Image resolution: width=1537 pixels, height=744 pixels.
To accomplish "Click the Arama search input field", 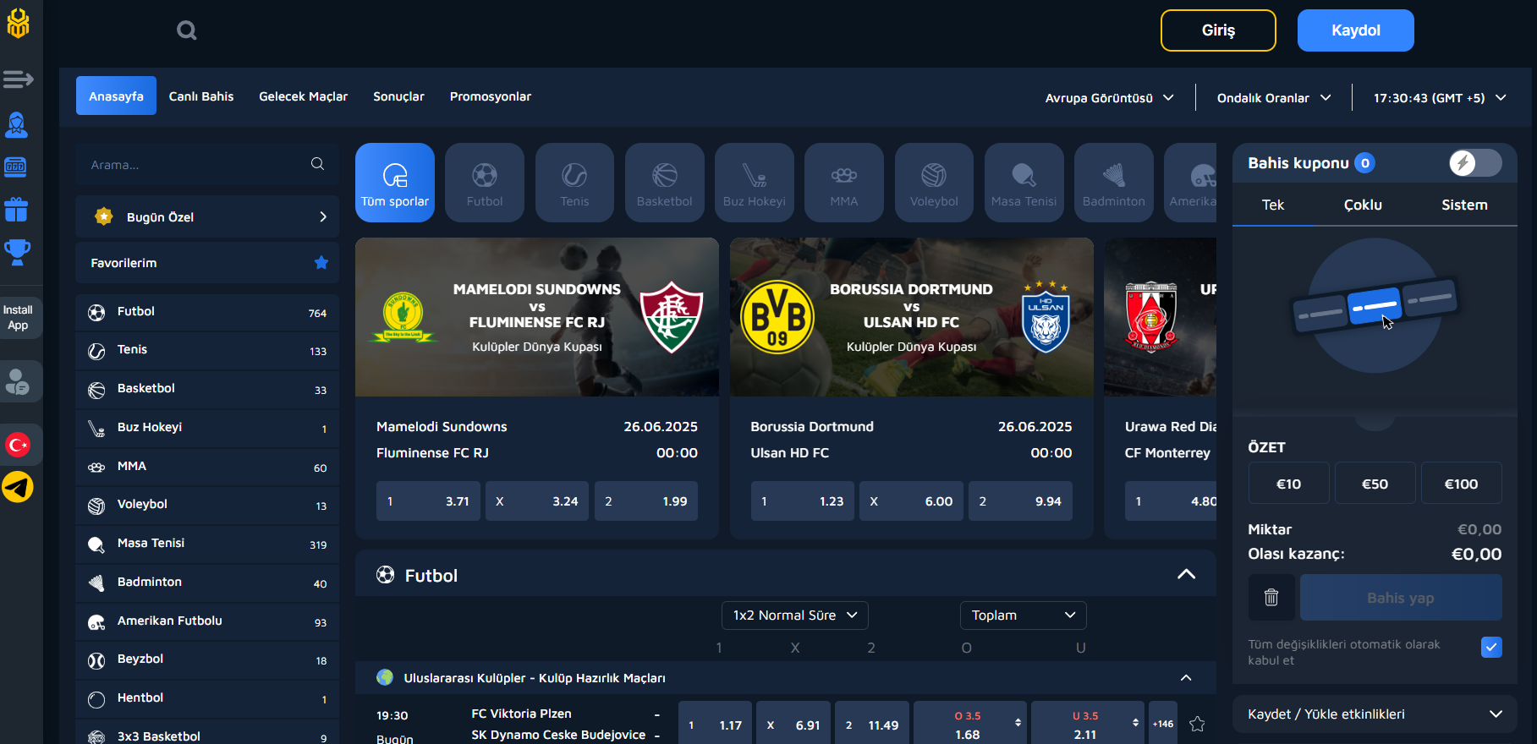I will point(207,165).
